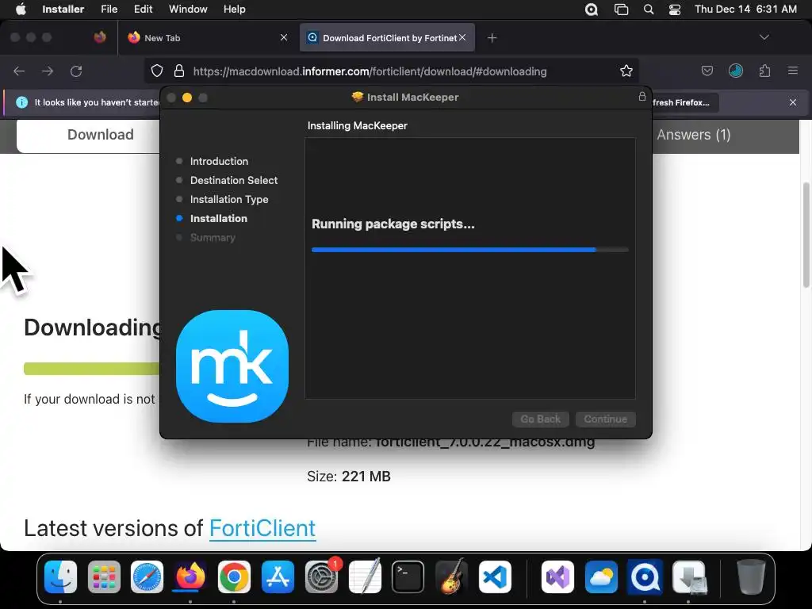
Task: Follow the FortiClient link
Action: click(262, 528)
